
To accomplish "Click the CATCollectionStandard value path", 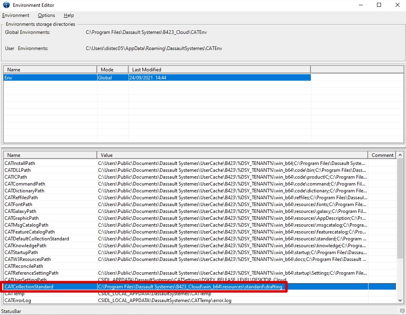I will click(x=190, y=287).
